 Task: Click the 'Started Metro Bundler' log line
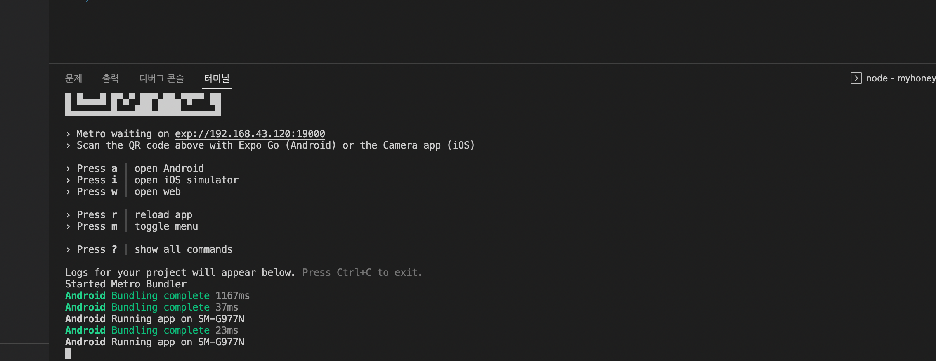pos(126,284)
